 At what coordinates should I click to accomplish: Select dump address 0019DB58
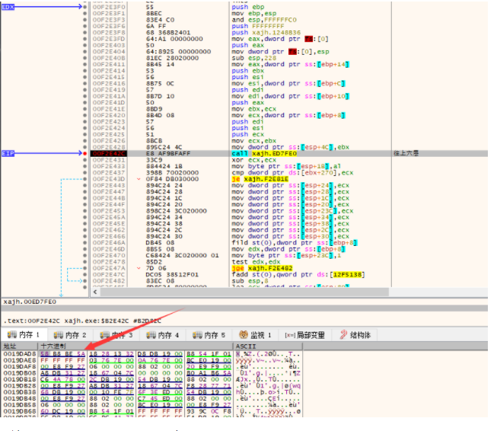[20, 404]
